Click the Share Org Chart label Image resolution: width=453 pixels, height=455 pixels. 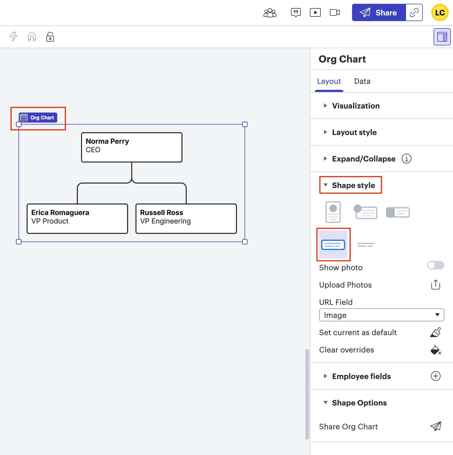tap(348, 427)
